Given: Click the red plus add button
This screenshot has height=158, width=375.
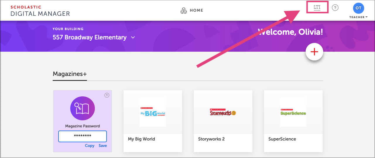Looking at the screenshot, I should [x=314, y=52].
